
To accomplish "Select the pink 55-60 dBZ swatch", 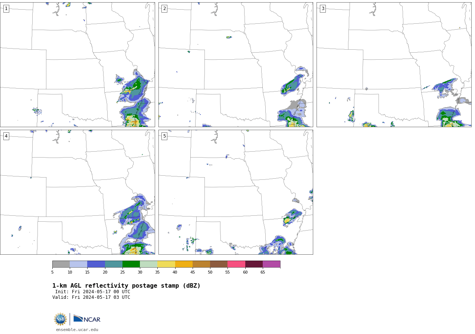I will (x=236, y=264).
